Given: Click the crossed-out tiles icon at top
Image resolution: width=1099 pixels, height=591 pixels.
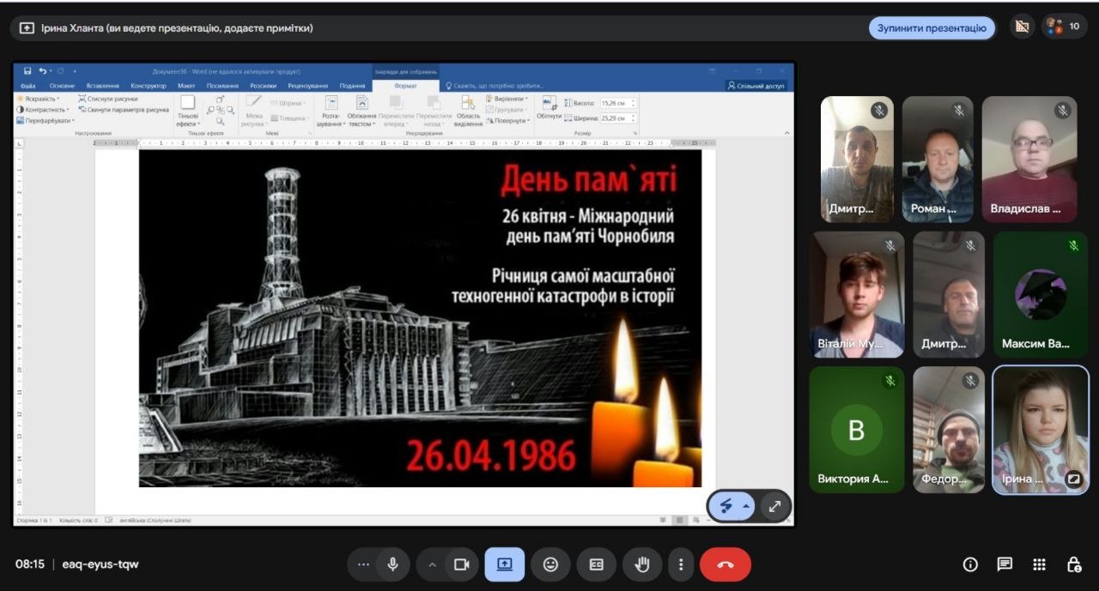Looking at the screenshot, I should [x=1021, y=27].
